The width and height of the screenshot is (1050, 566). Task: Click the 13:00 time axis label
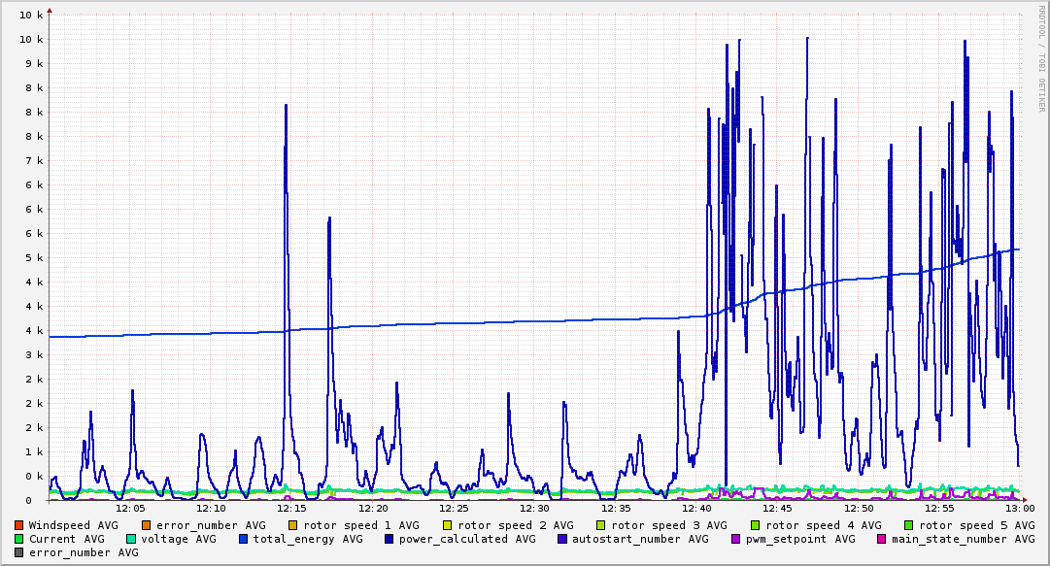1020,509
